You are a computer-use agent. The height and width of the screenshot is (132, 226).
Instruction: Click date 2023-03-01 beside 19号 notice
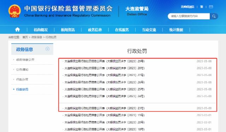pos(204,115)
